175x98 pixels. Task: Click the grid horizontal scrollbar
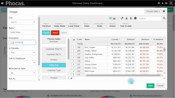(123, 75)
